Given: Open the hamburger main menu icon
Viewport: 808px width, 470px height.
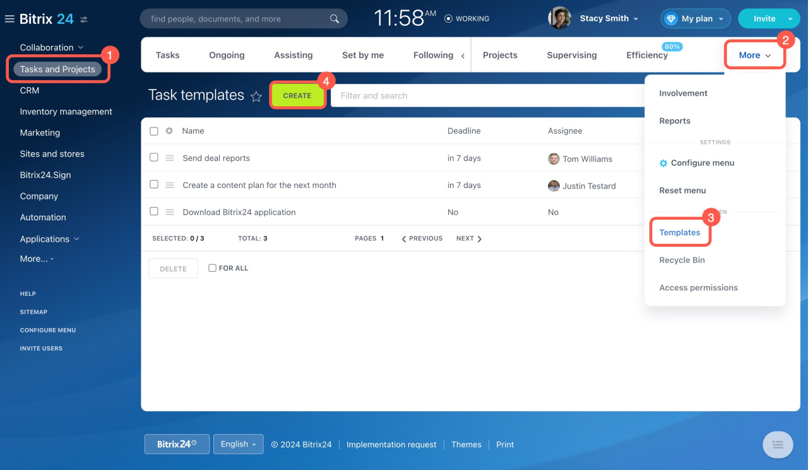Looking at the screenshot, I should pos(9,19).
